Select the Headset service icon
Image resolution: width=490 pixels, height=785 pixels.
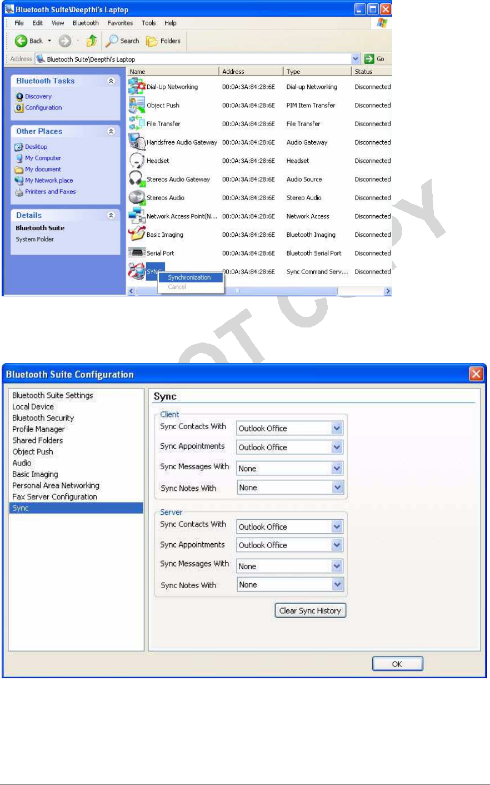click(137, 161)
